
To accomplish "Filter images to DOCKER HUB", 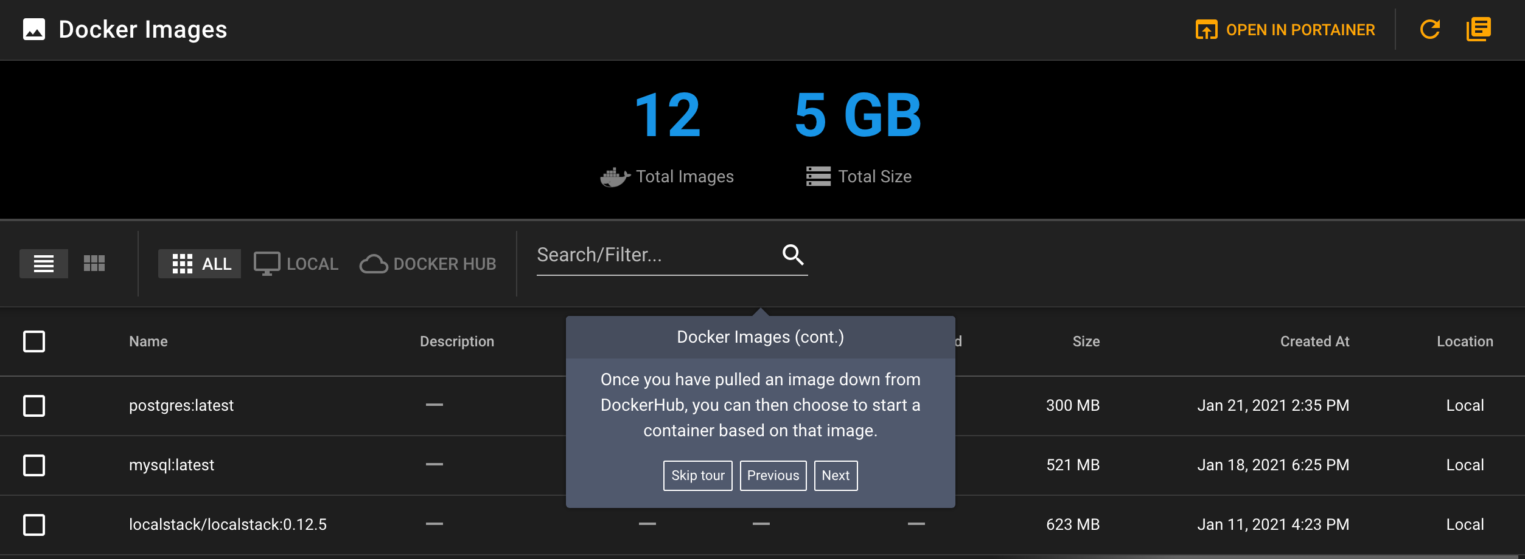I will (428, 264).
